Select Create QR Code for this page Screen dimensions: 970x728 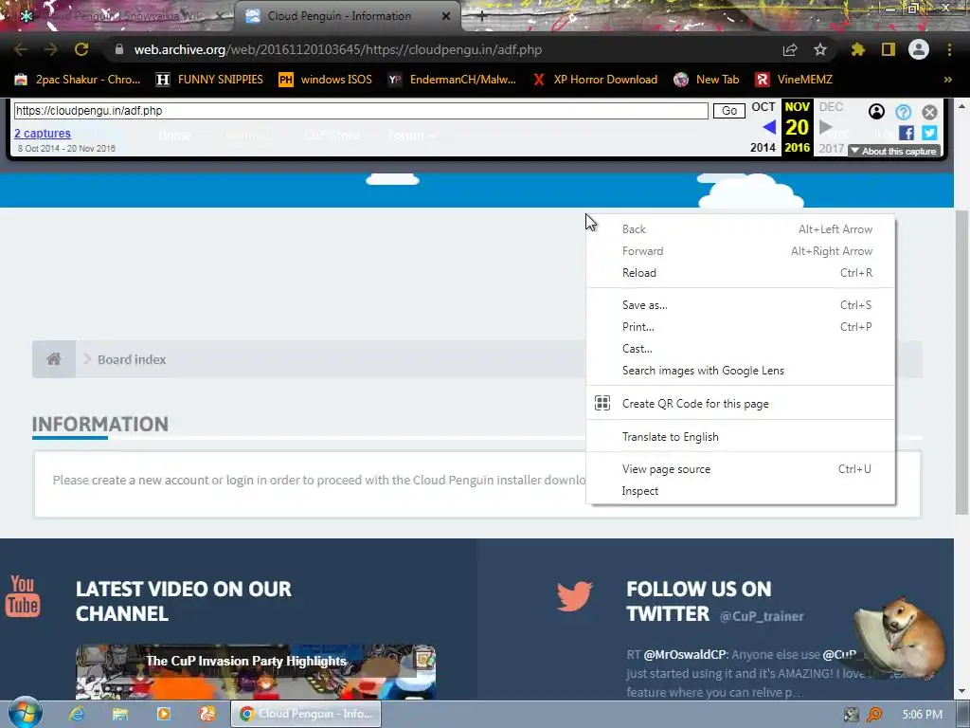[741, 404]
